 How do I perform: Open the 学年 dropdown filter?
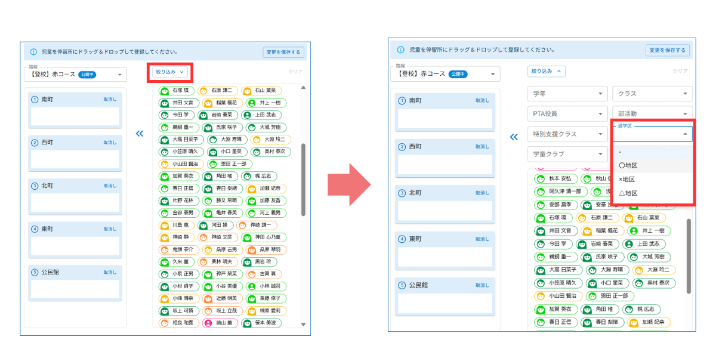(x=567, y=94)
